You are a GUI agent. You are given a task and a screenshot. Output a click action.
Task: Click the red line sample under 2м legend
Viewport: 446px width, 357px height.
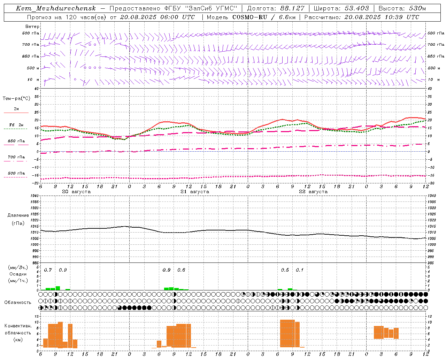point(16,113)
